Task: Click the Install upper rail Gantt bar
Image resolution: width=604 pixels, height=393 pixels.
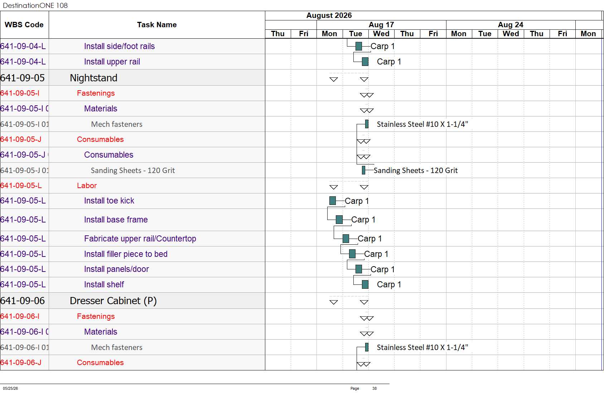Action: (365, 62)
